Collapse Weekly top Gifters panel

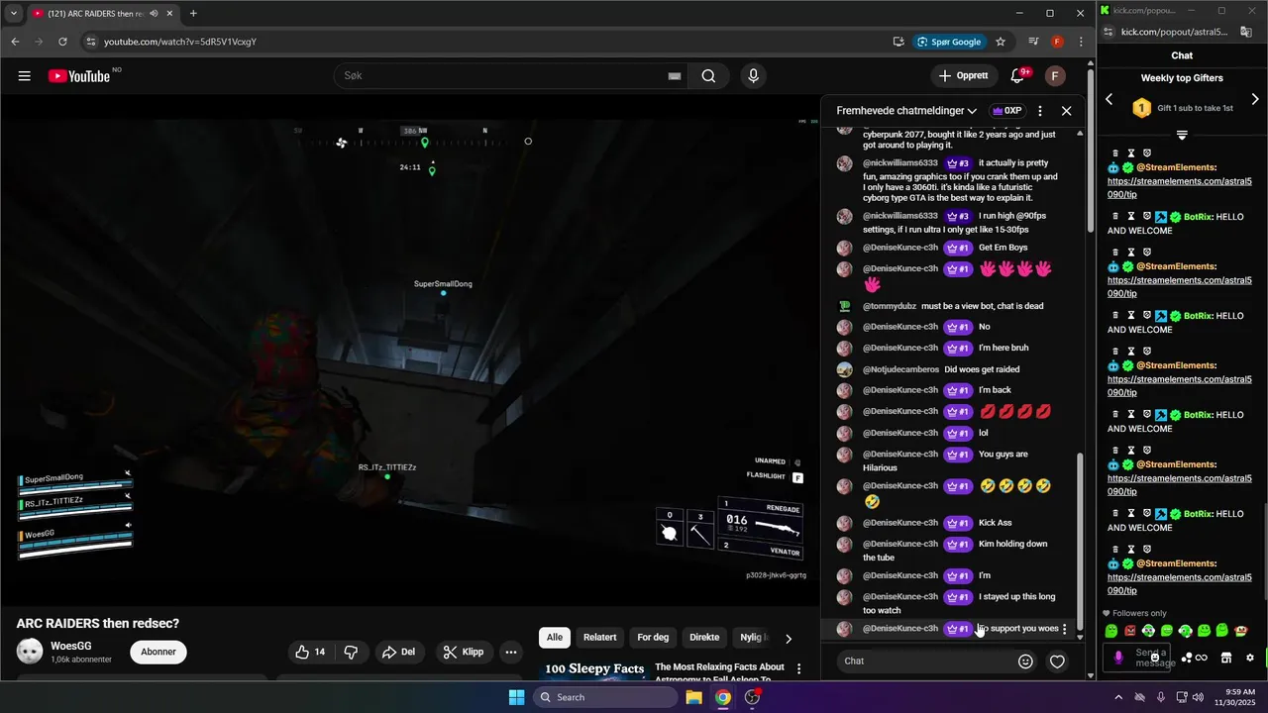click(1182, 135)
